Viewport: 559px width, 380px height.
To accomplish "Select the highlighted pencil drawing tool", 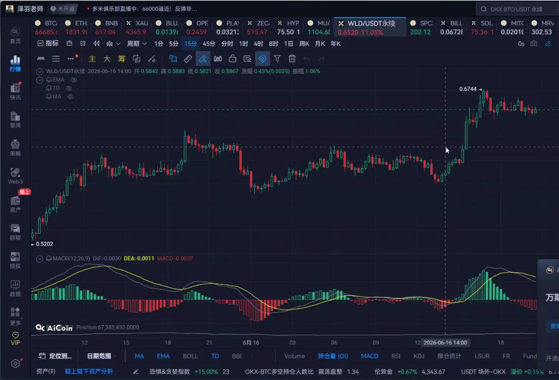I will click(x=203, y=59).
